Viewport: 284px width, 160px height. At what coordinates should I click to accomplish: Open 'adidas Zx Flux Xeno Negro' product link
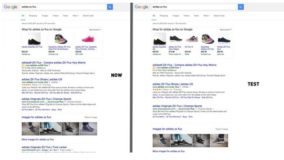[x=175, y=48]
